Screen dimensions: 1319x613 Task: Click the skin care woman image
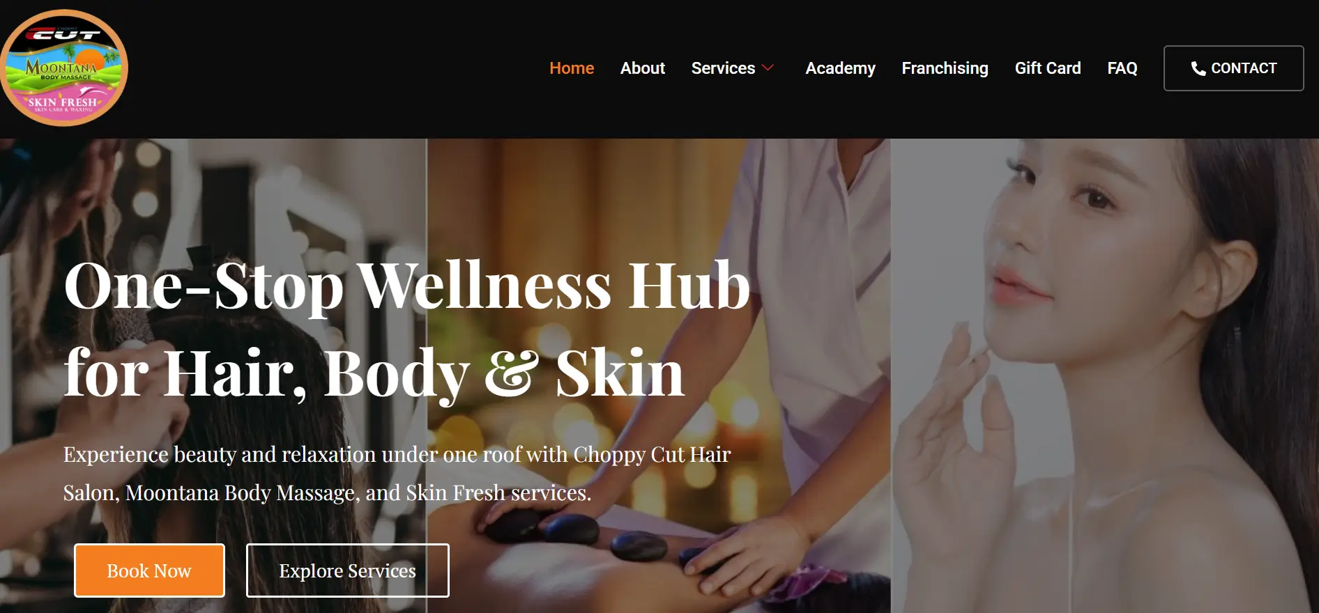(1105, 376)
